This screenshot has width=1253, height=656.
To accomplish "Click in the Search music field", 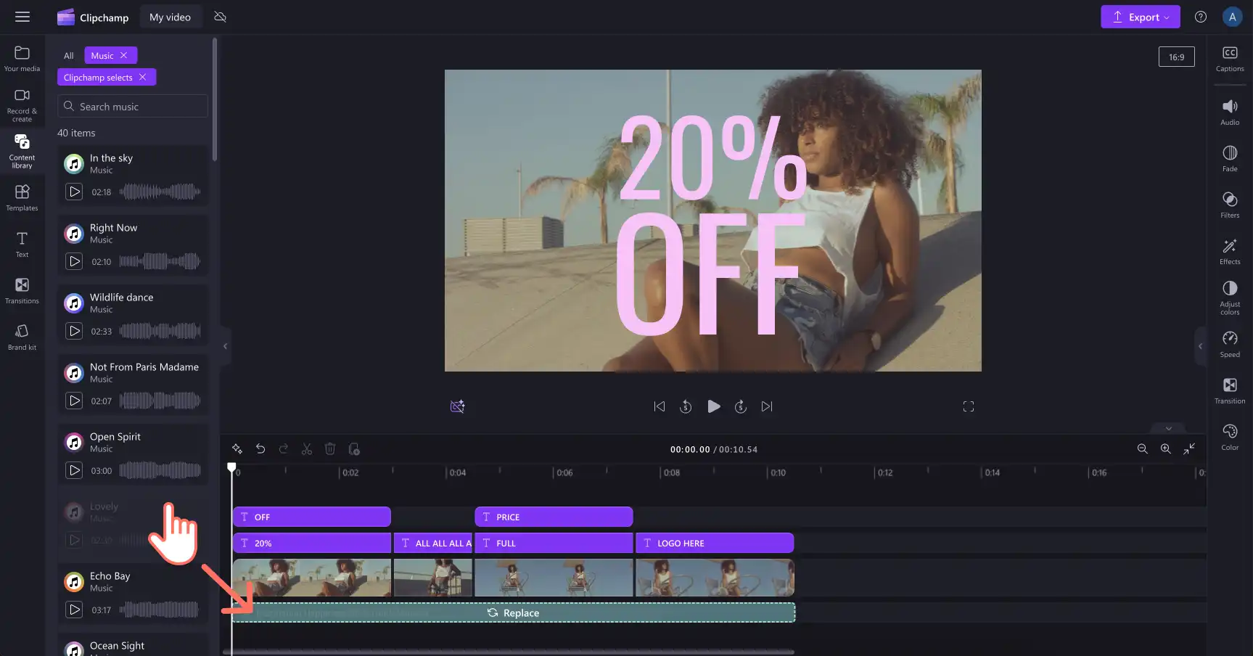I will pos(133,106).
